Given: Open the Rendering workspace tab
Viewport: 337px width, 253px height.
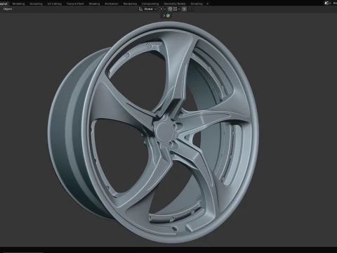Looking at the screenshot, I should pos(130,4).
